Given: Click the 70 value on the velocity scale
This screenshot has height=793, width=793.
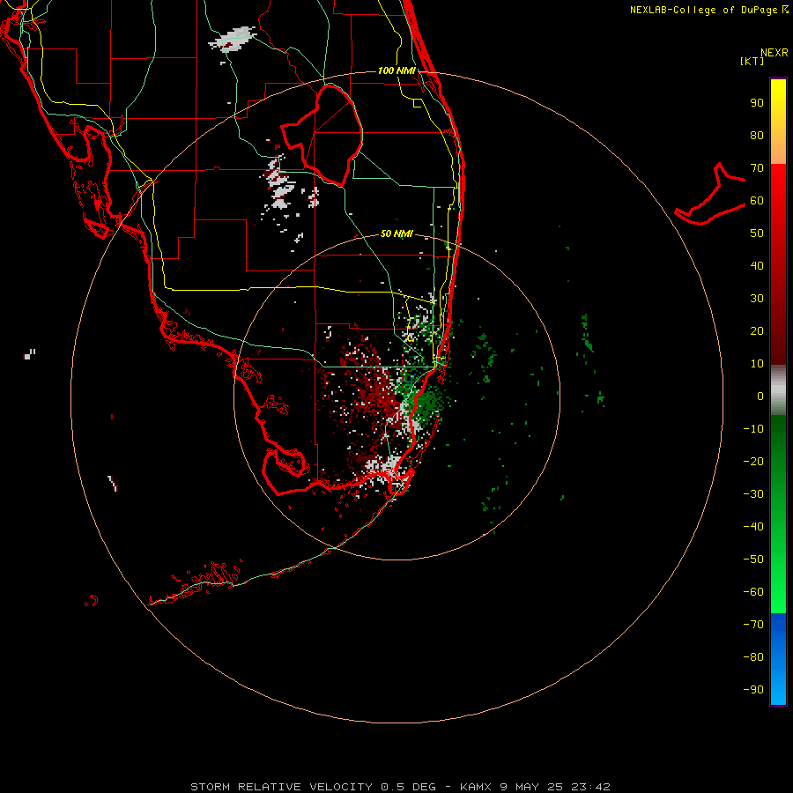Looking at the screenshot, I should click(x=757, y=168).
